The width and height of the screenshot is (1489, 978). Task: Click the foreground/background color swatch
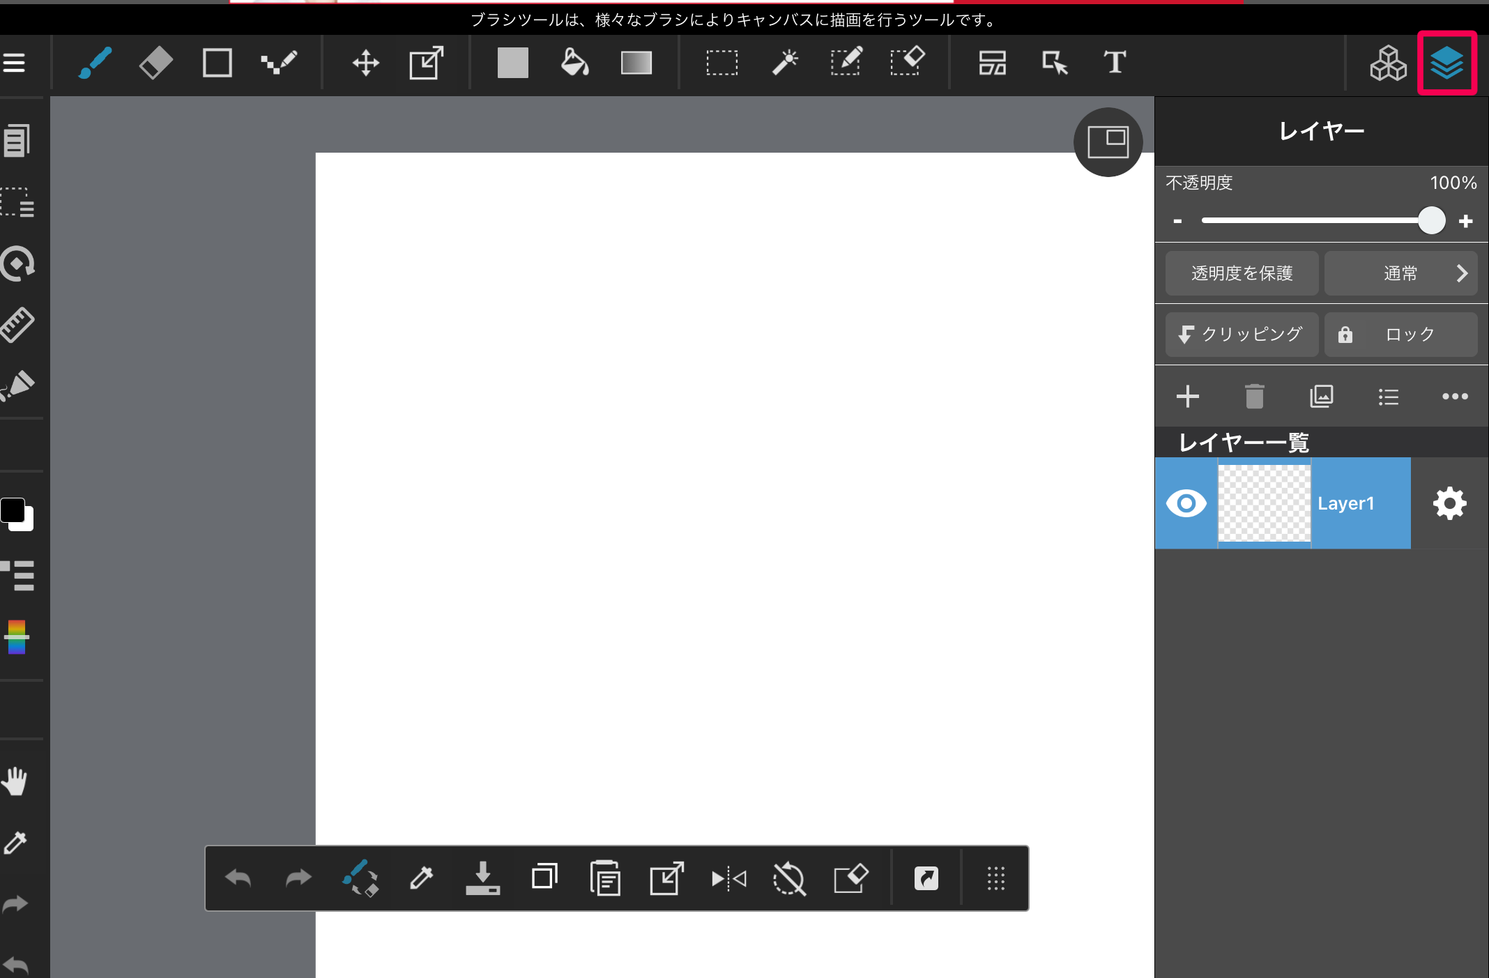17,514
